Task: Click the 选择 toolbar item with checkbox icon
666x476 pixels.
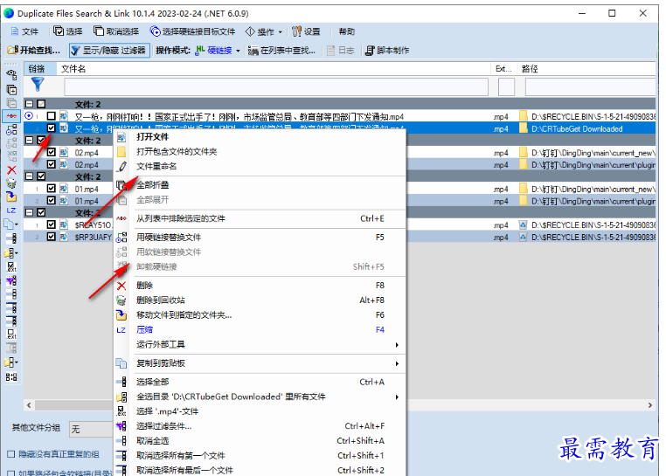Action: pos(68,31)
